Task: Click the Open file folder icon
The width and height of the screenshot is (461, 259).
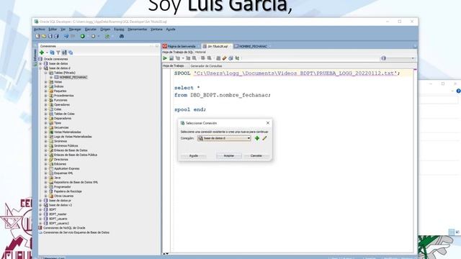Action: (44, 36)
